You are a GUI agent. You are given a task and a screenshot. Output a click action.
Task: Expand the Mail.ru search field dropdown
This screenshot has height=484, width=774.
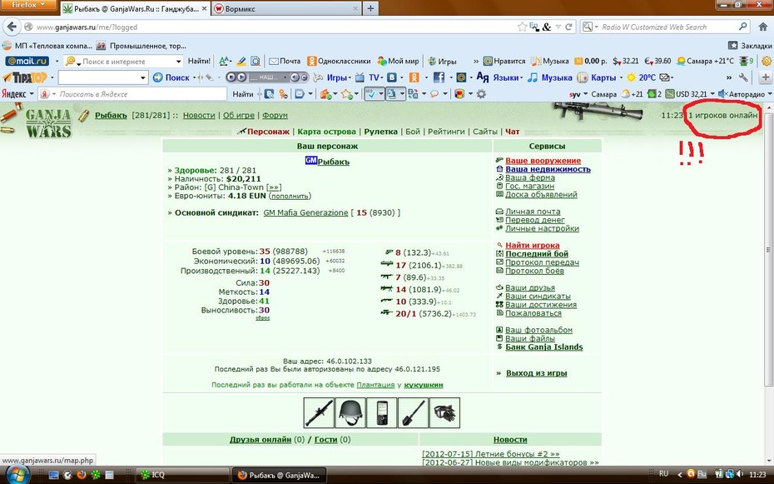point(179,62)
